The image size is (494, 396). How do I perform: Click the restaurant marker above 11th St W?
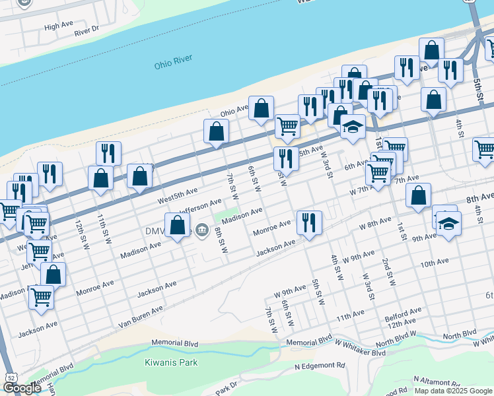click(x=108, y=153)
